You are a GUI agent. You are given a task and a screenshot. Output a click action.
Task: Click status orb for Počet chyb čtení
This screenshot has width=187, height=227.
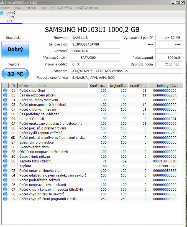point(5,91)
